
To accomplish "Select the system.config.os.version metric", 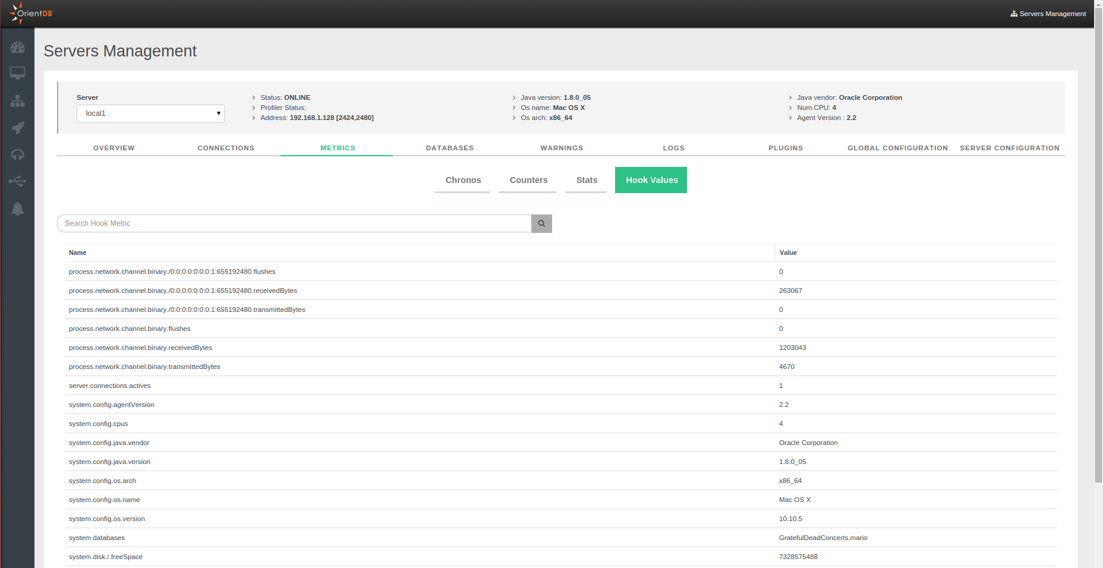I will [107, 519].
